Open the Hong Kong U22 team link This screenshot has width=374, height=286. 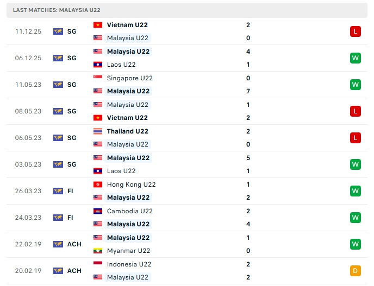(x=131, y=185)
